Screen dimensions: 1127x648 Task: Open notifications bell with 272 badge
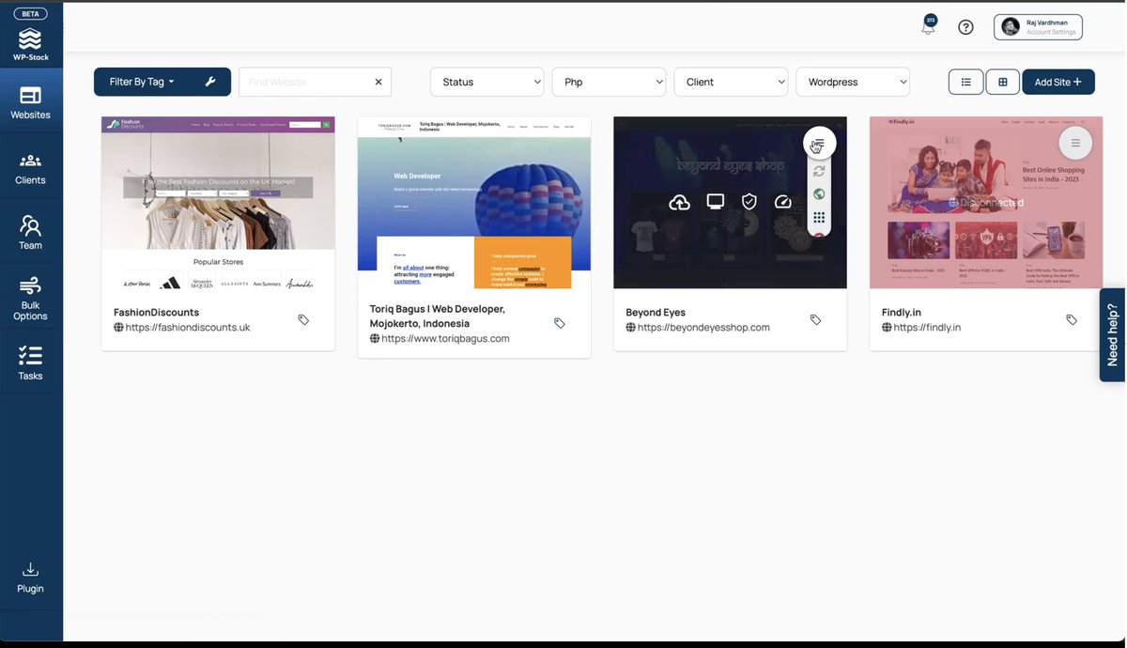coord(928,27)
